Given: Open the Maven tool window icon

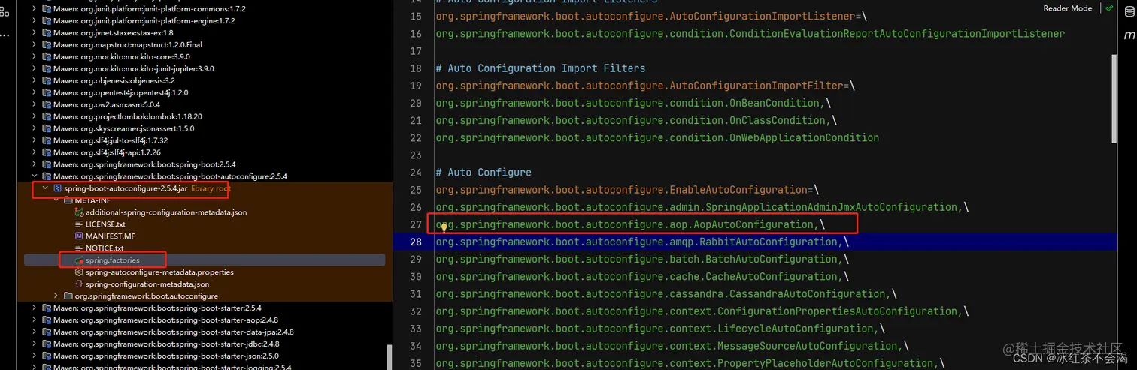Looking at the screenshot, I should click(1129, 36).
